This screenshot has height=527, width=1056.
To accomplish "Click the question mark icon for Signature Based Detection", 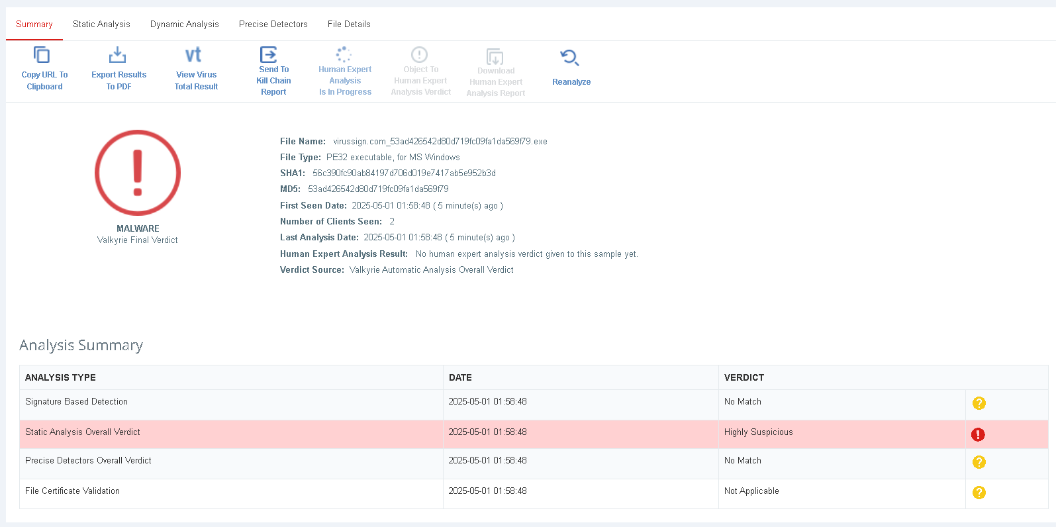I will coord(979,403).
